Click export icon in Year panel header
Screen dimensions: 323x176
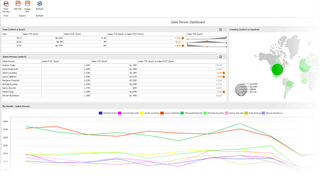click(x=221, y=30)
